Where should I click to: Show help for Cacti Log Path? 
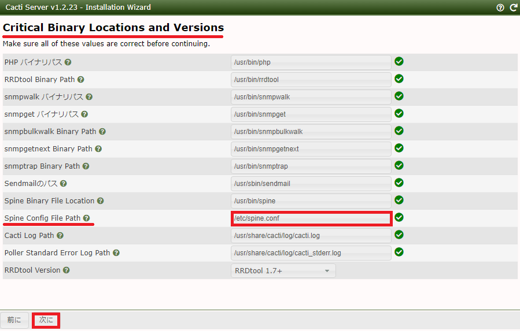pos(60,235)
